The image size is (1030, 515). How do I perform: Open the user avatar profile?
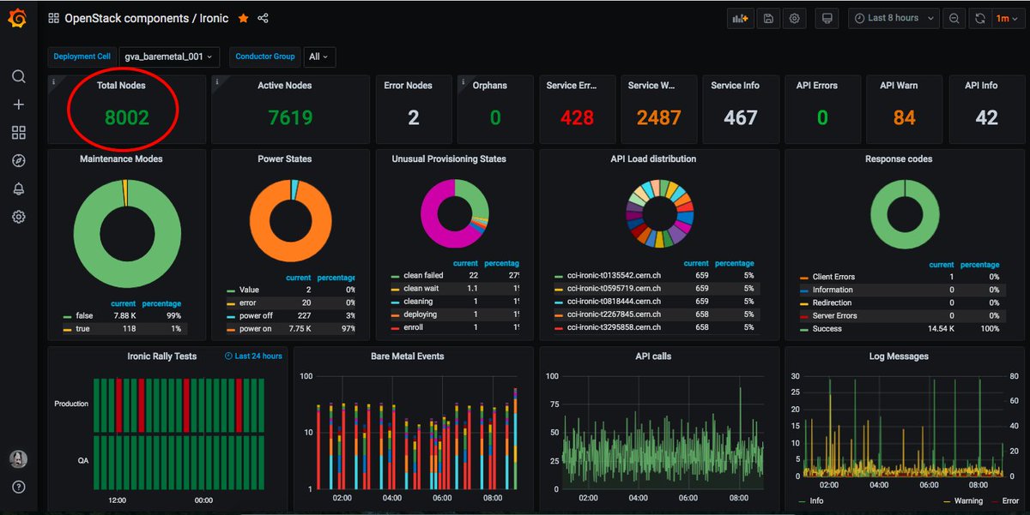pos(18,458)
